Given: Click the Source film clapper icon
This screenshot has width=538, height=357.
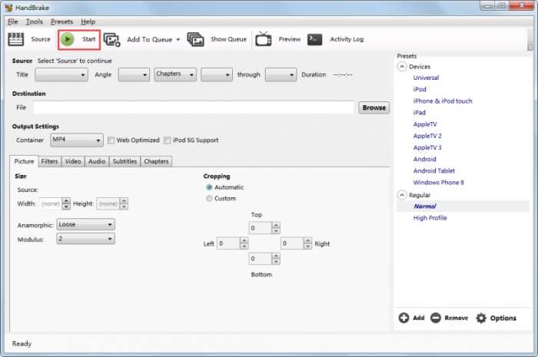Looking at the screenshot, I should pos(16,39).
